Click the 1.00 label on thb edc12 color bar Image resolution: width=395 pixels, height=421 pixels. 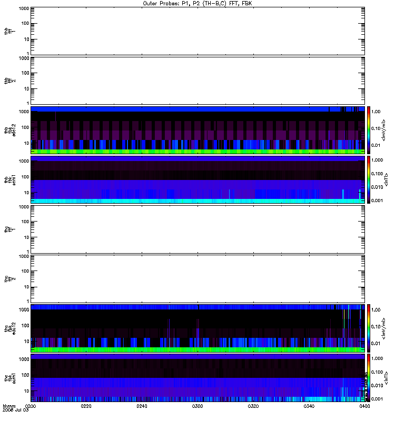pos(376,112)
